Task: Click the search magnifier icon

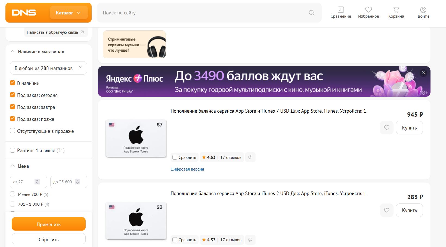Action: [x=311, y=13]
